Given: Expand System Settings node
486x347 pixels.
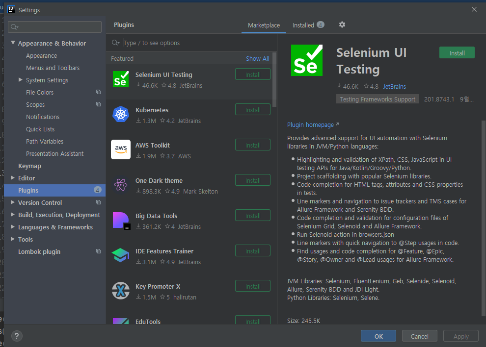Looking at the screenshot, I should pos(21,79).
